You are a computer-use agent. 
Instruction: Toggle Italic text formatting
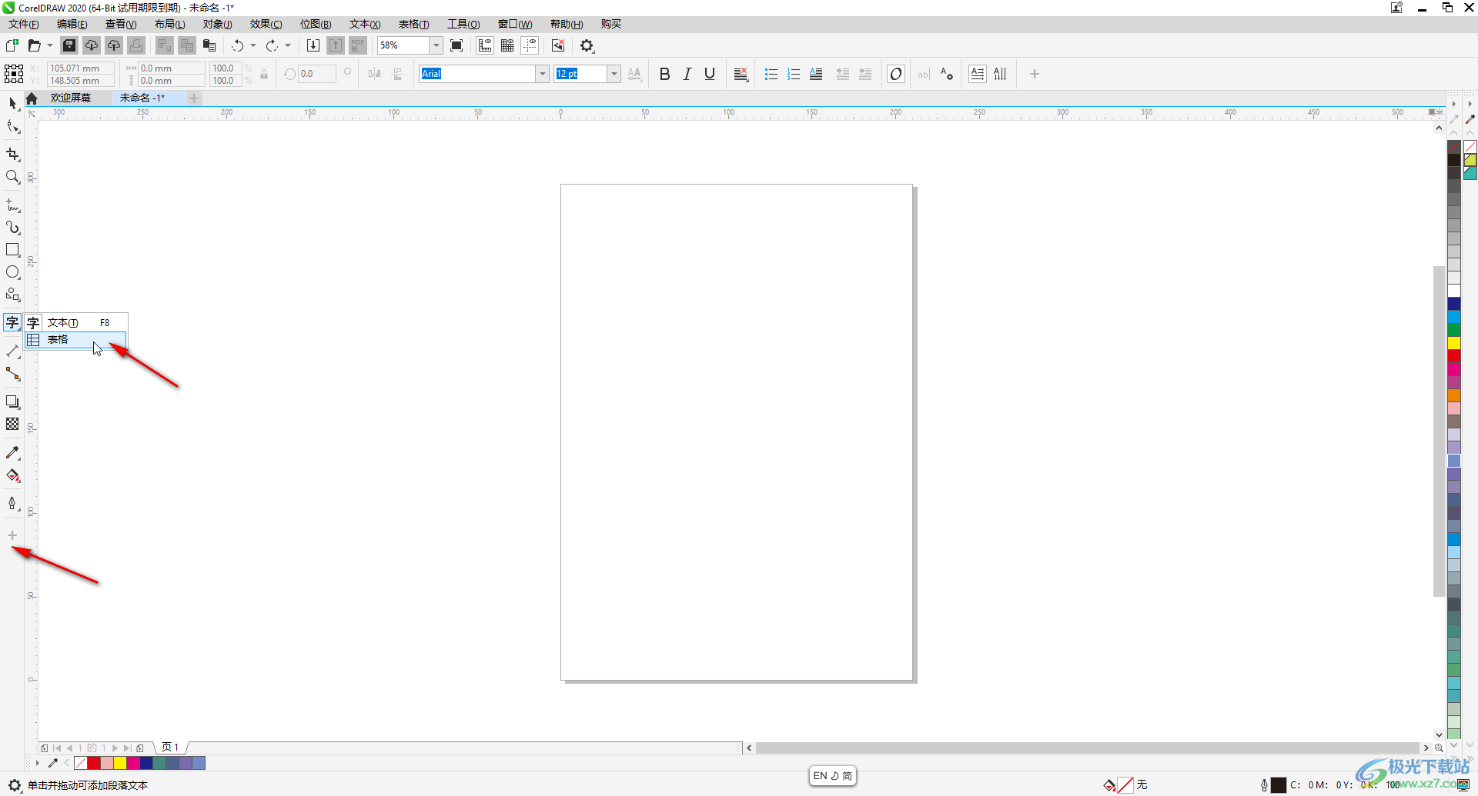tap(687, 74)
